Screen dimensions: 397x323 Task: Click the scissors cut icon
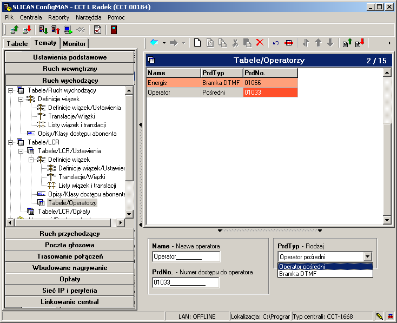pos(235,43)
